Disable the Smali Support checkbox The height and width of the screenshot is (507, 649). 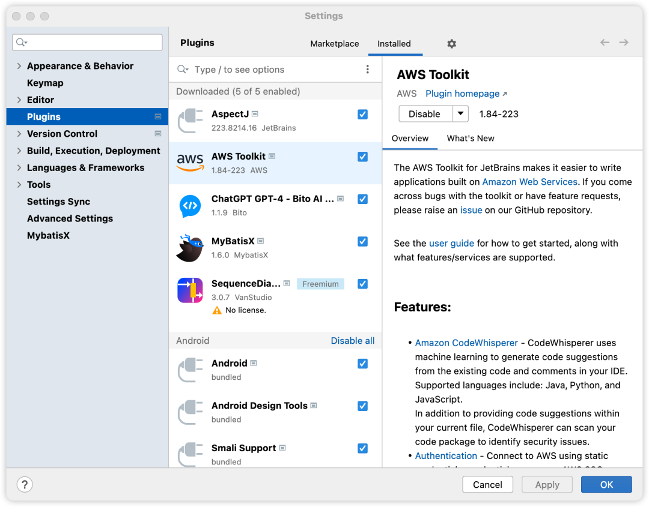coord(362,448)
